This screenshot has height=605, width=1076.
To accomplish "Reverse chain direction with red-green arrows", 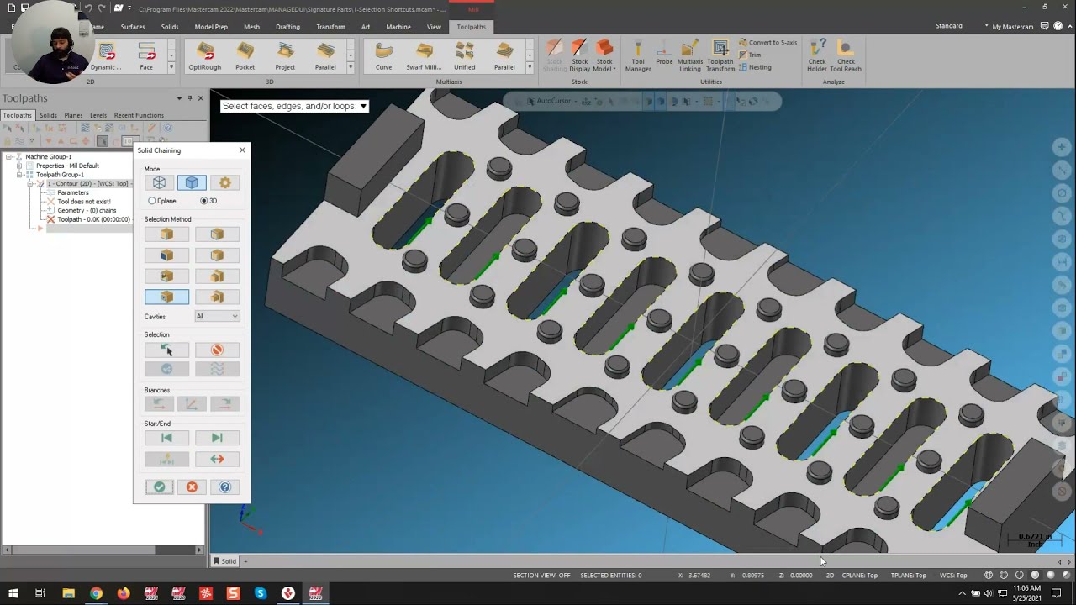I will click(217, 459).
